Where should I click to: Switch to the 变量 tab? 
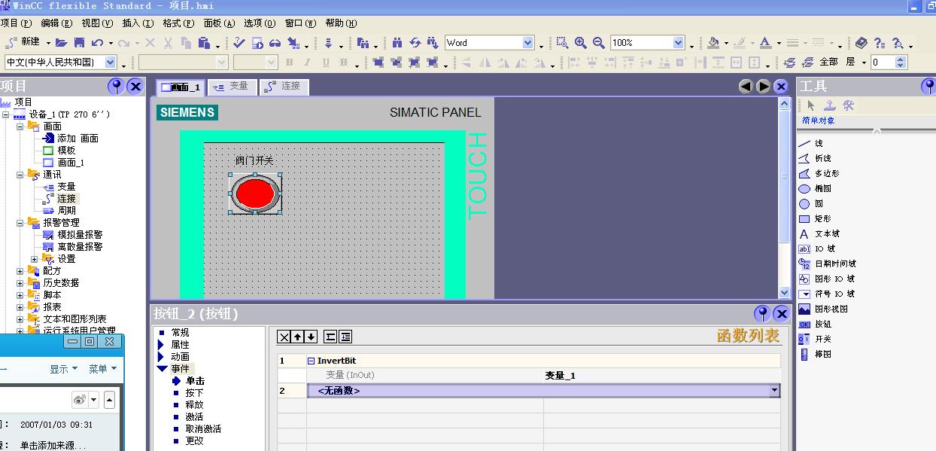(231, 87)
